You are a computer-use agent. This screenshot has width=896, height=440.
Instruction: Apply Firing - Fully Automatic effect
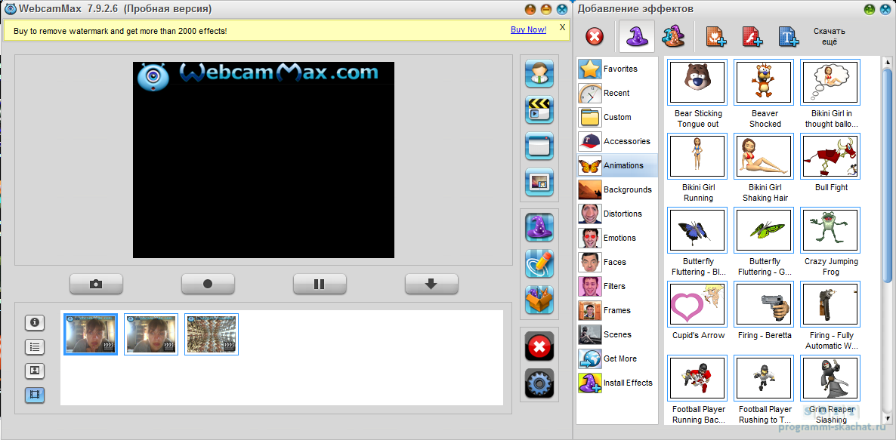coord(830,304)
